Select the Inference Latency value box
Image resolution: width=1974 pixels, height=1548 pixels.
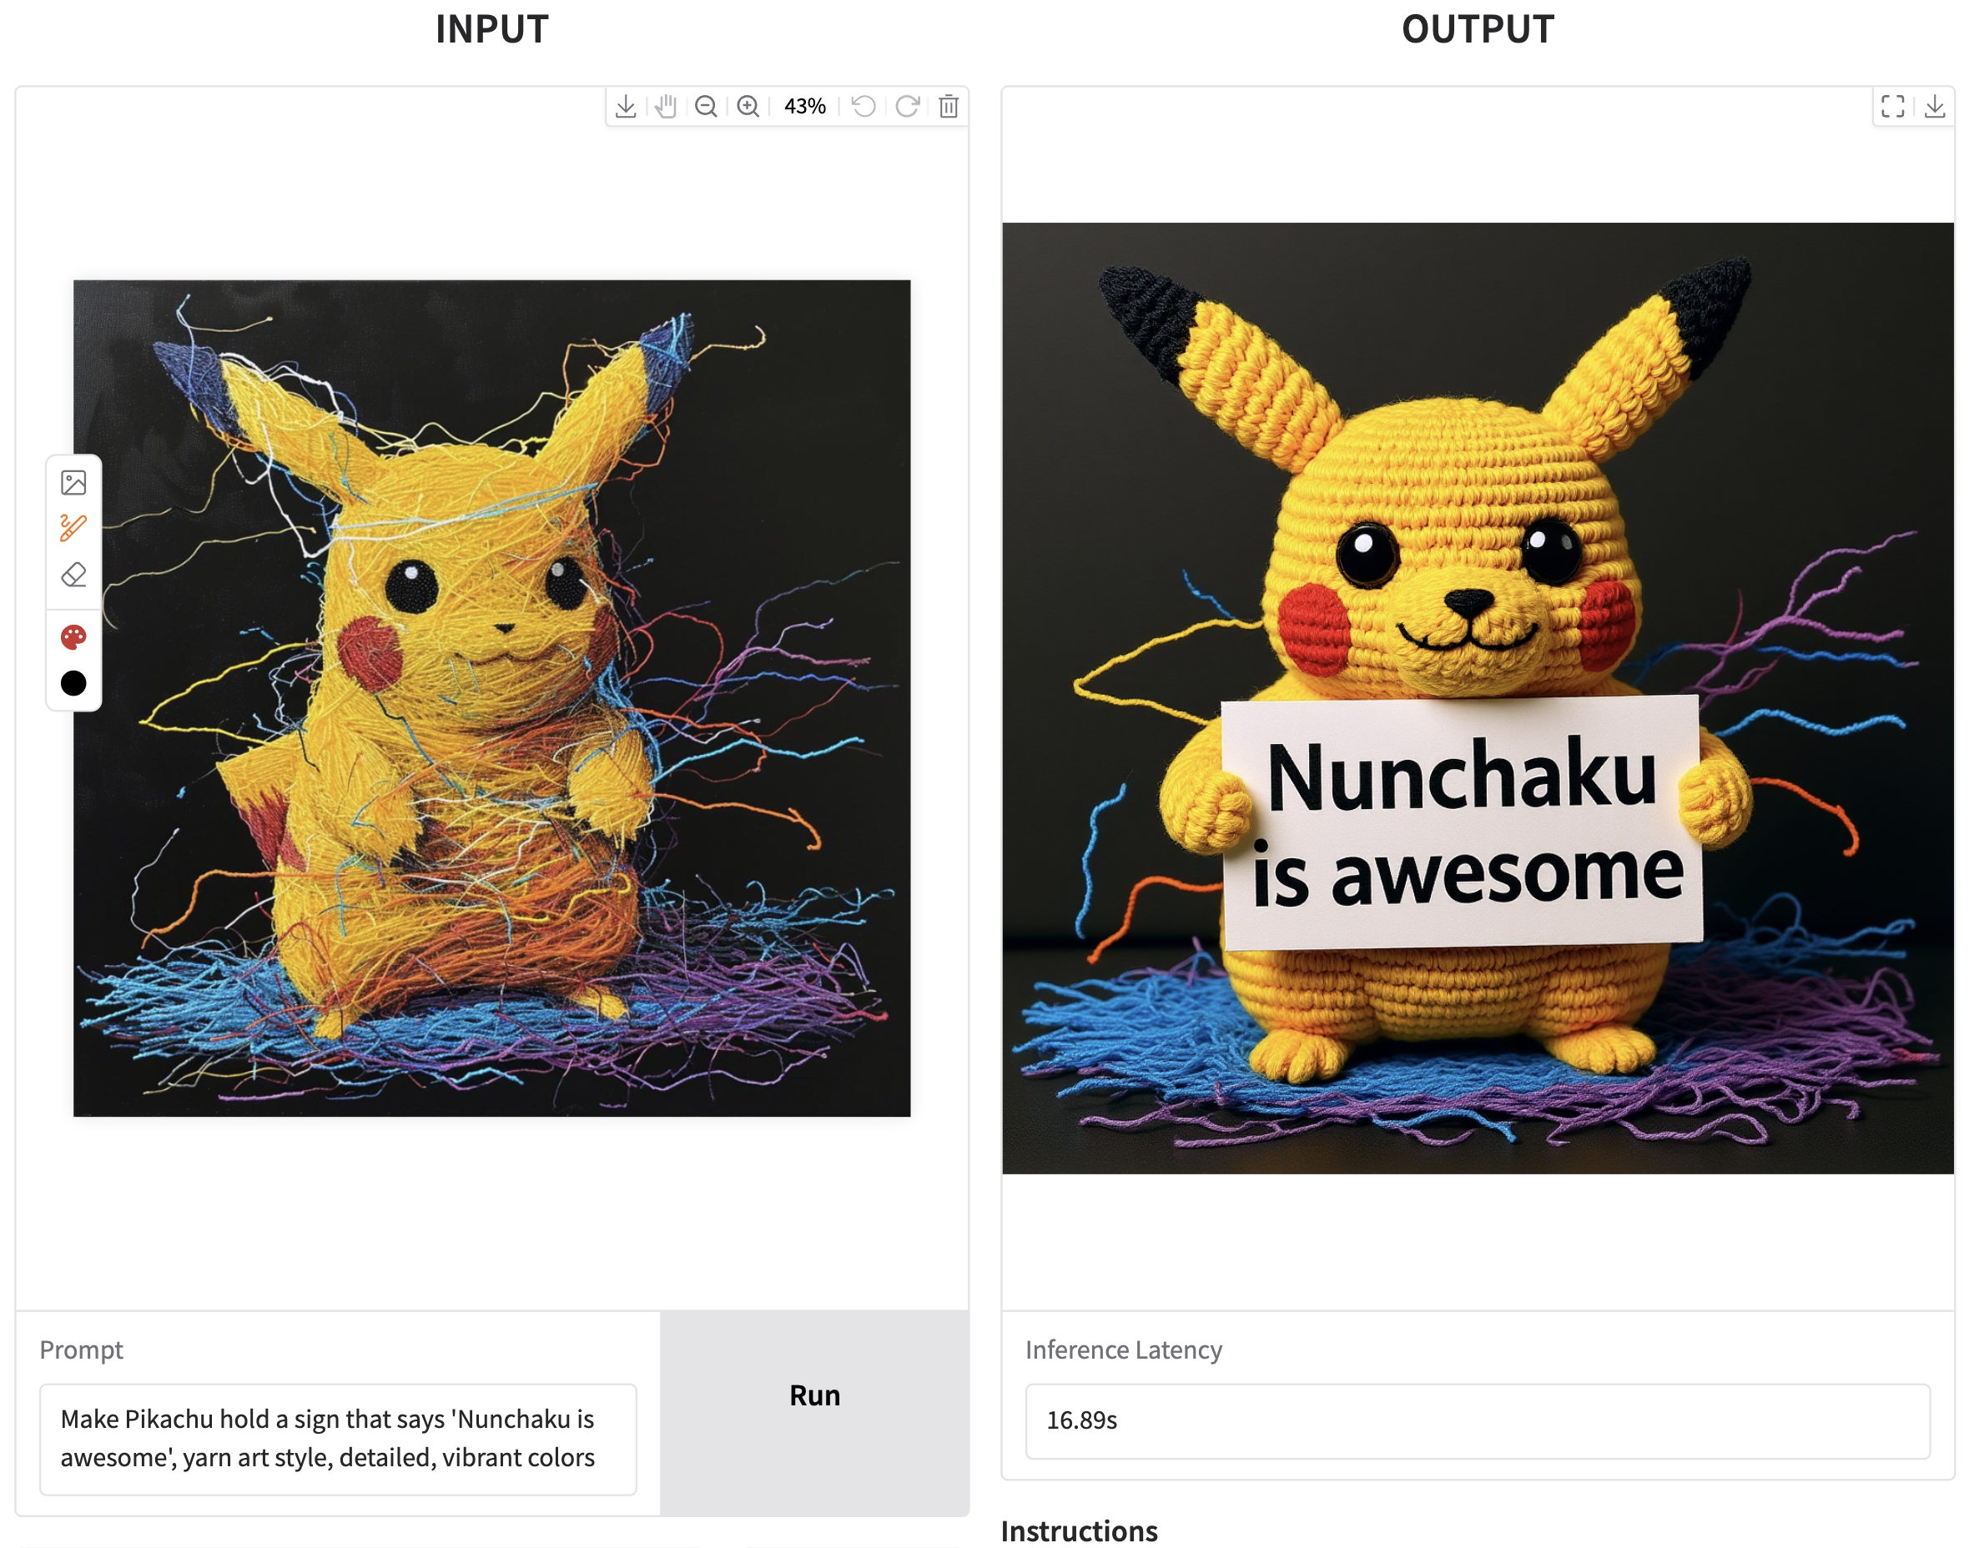[x=1477, y=1420]
